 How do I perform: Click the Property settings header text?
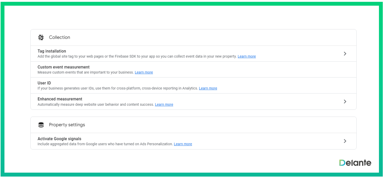coord(67,125)
